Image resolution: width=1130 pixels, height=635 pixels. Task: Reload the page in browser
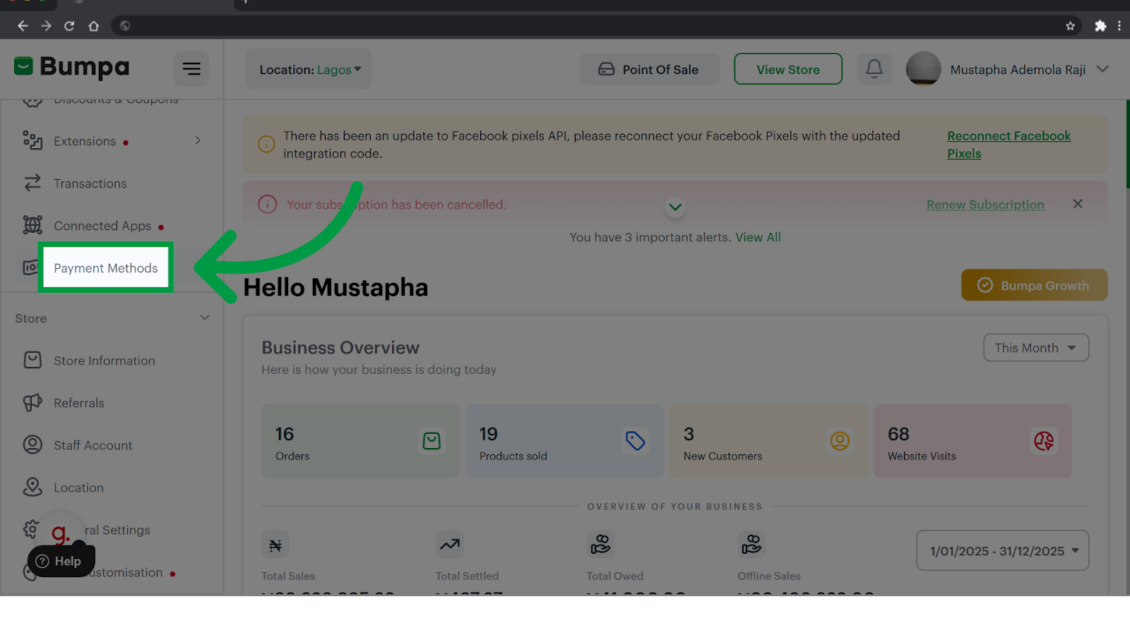pyautogui.click(x=69, y=26)
